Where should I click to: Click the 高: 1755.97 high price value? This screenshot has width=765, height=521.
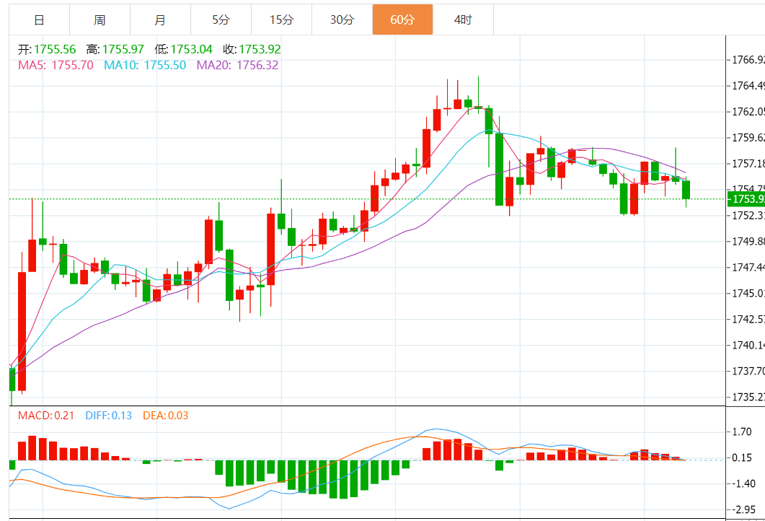tap(115, 49)
